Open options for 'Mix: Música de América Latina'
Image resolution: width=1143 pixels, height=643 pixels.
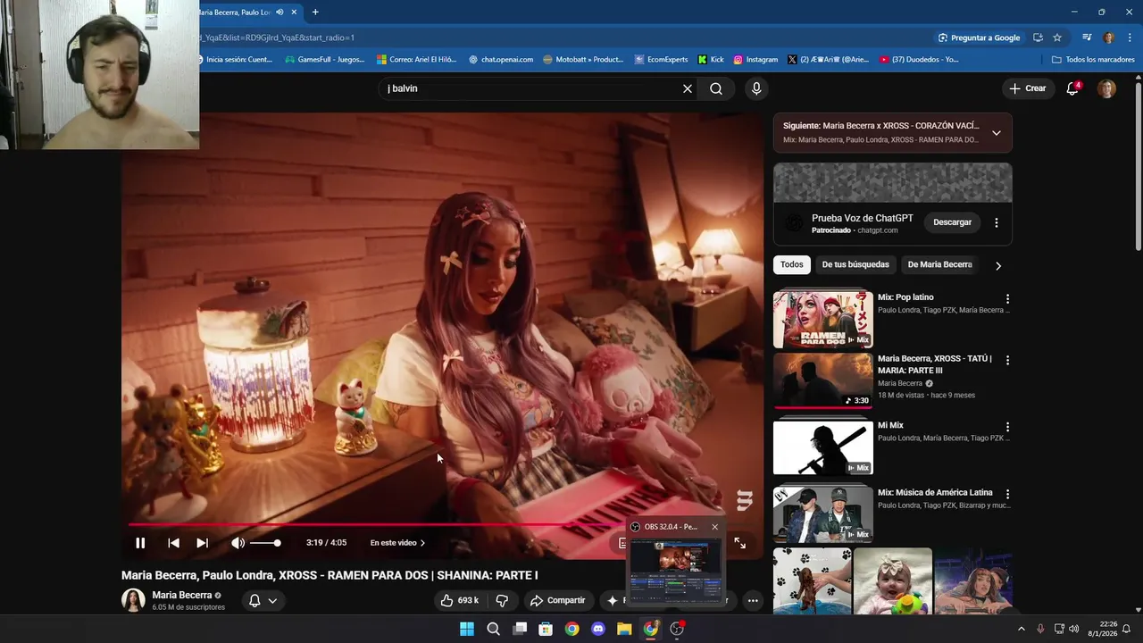pyautogui.click(x=1007, y=494)
